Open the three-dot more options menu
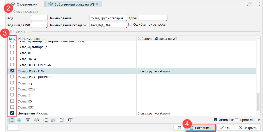This screenshot has height=132, width=263. pyautogui.click(x=13, y=128)
